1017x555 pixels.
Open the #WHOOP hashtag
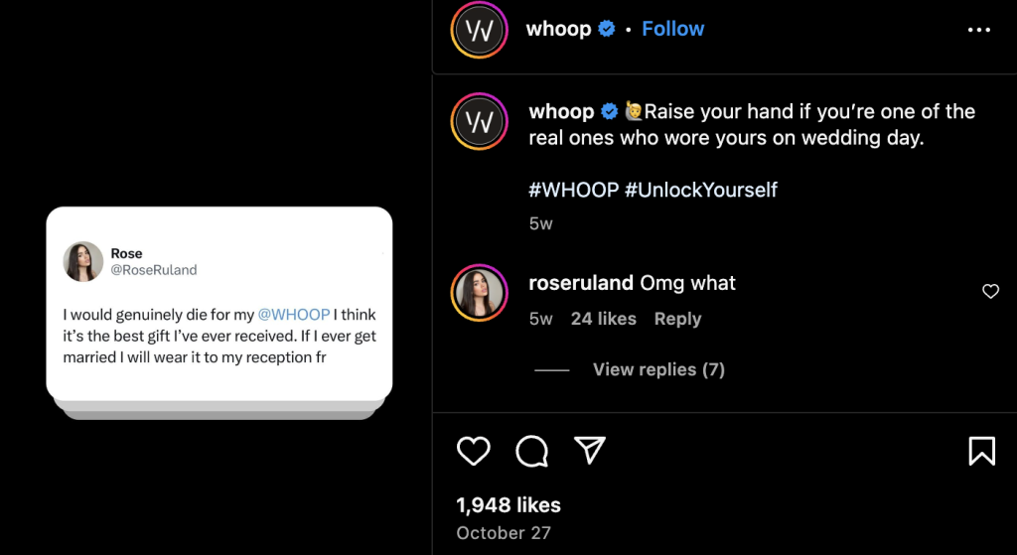pyautogui.click(x=574, y=189)
